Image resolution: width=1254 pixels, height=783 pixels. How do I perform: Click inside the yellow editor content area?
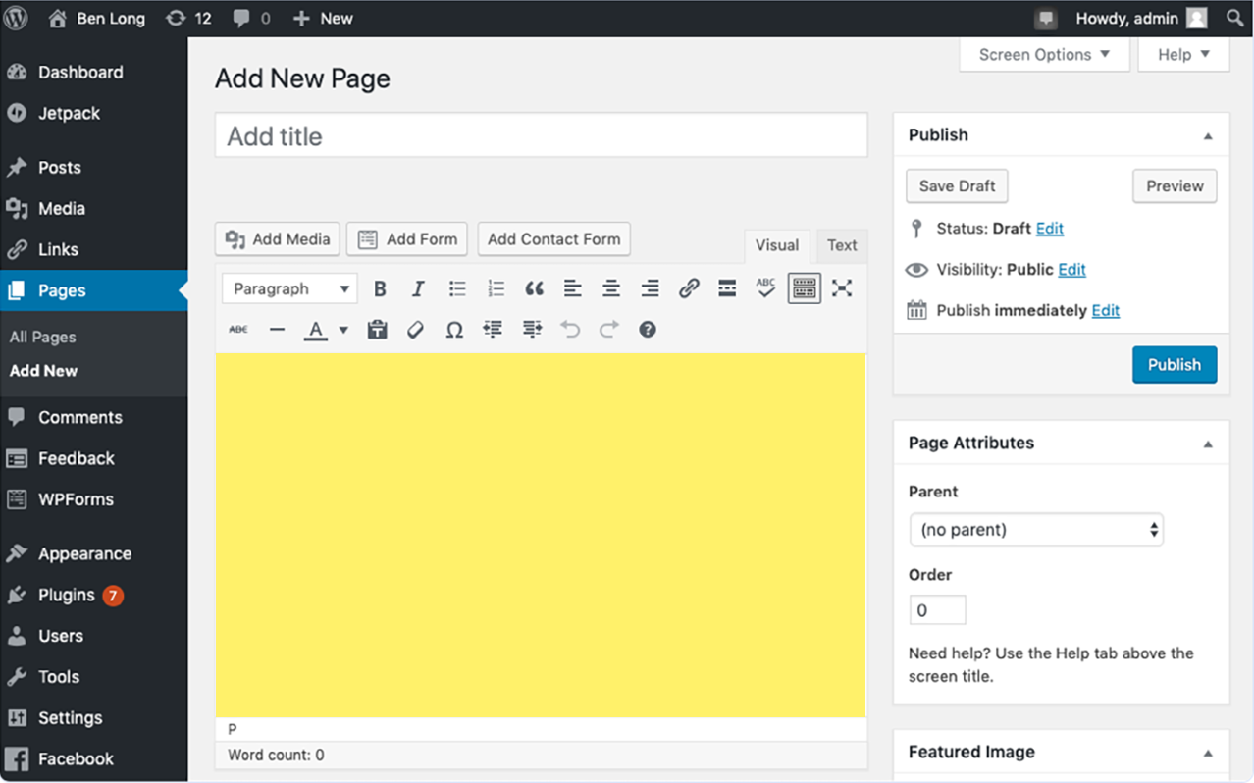541,536
